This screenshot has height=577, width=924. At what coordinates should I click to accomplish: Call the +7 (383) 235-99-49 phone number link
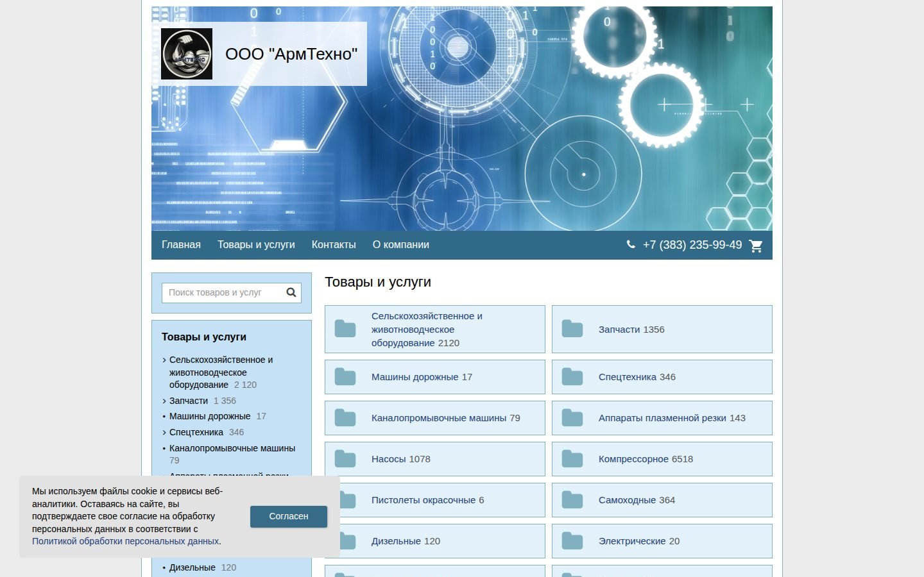692,245
